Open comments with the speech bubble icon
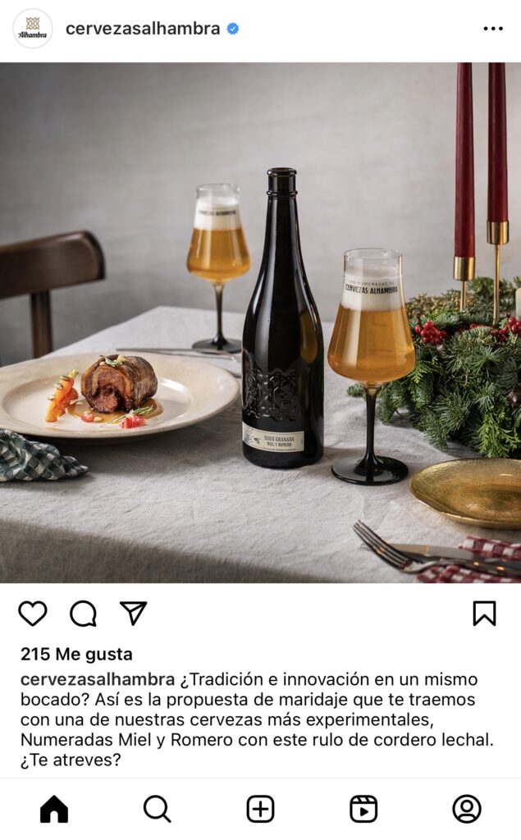The height and width of the screenshot is (840, 521). (x=83, y=614)
